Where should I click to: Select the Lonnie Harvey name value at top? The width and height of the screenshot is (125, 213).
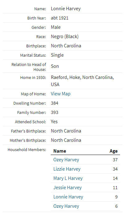pyautogui.click(x=66, y=9)
